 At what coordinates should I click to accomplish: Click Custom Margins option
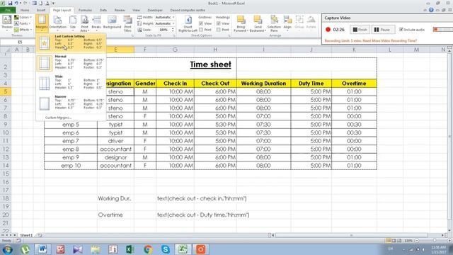[x=58, y=118]
